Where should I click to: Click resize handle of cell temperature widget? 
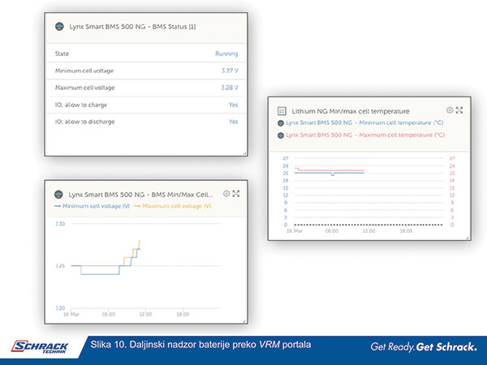(x=465, y=237)
